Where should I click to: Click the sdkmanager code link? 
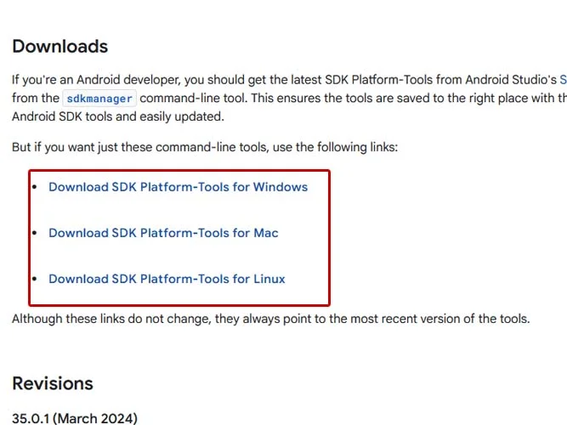[99, 99]
